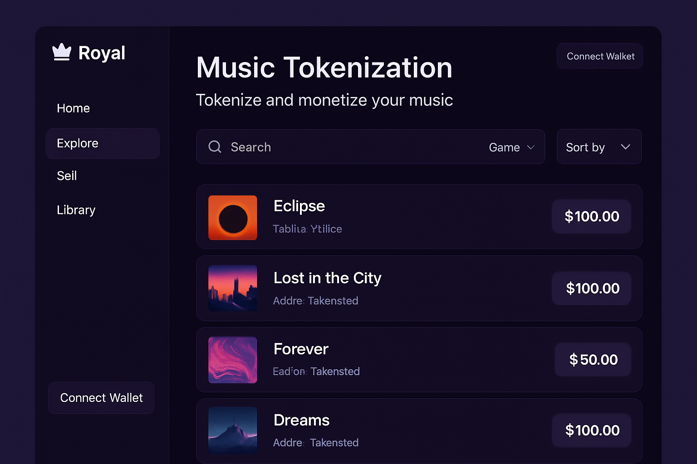This screenshot has width=697, height=464.
Task: Click the sidebar Connect Wallet button
Action: click(x=101, y=398)
